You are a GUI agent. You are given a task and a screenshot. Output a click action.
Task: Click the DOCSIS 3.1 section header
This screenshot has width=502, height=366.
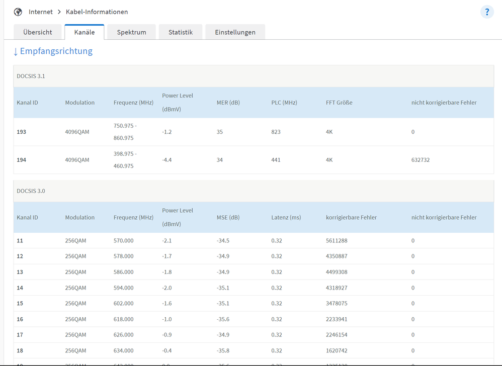31,76
